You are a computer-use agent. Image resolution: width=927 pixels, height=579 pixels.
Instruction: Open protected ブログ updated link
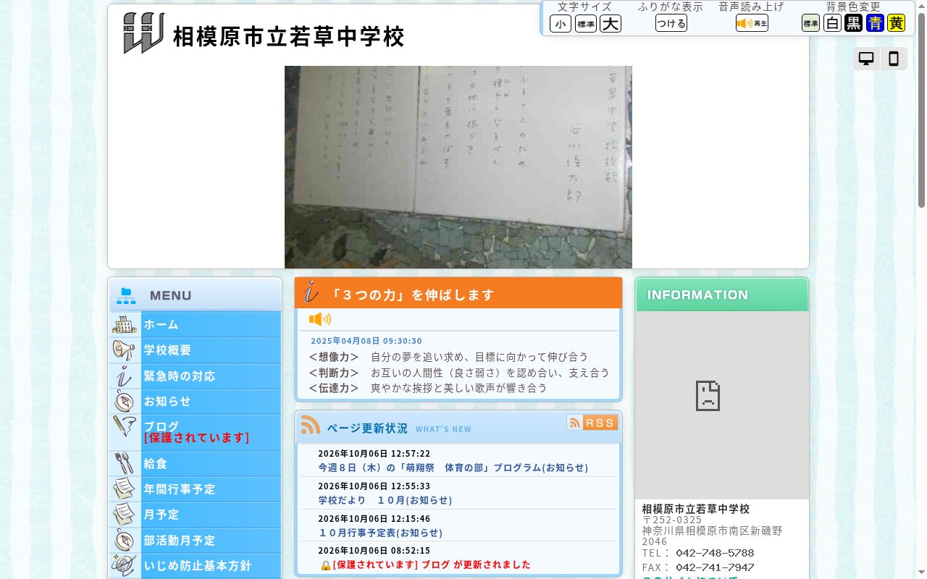(x=432, y=565)
